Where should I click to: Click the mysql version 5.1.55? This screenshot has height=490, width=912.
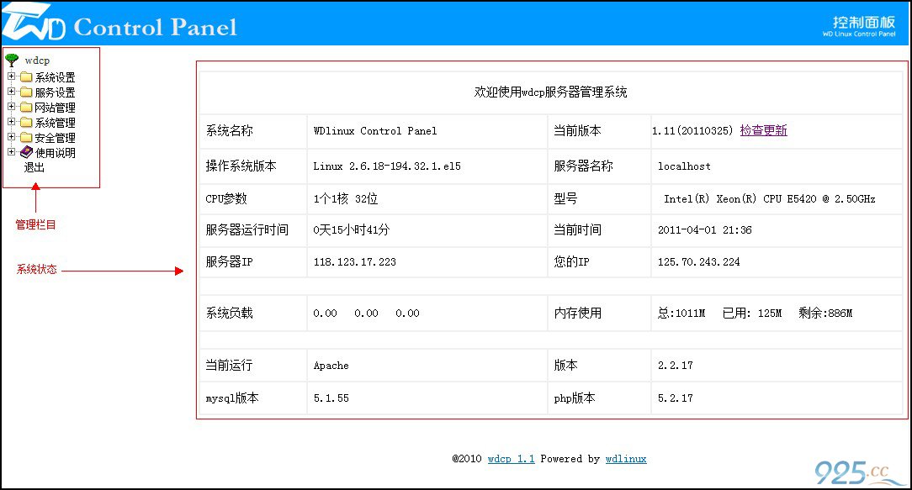pos(331,398)
